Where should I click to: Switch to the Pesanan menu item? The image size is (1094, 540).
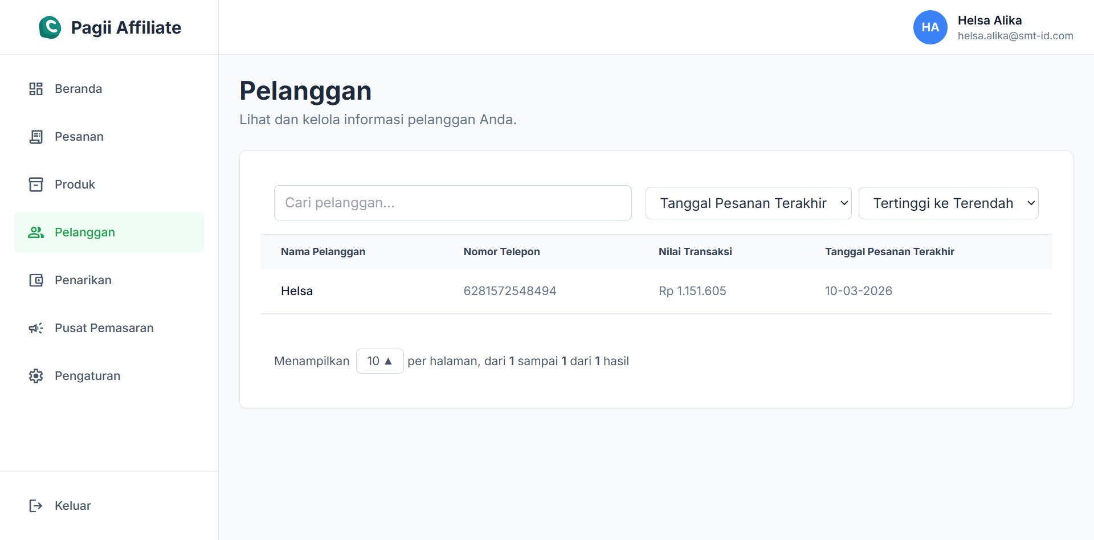coord(79,136)
